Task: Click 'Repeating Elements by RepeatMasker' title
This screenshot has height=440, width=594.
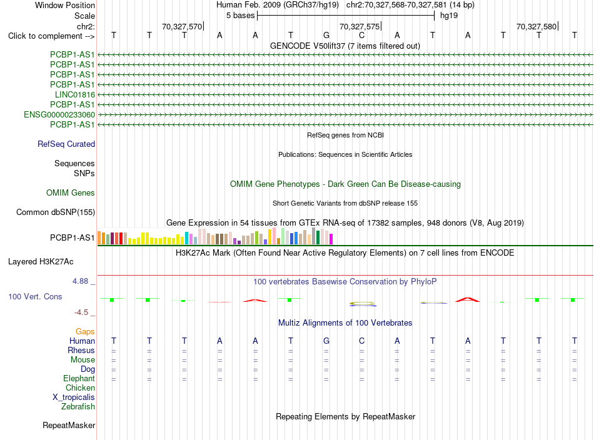Action: [x=346, y=416]
